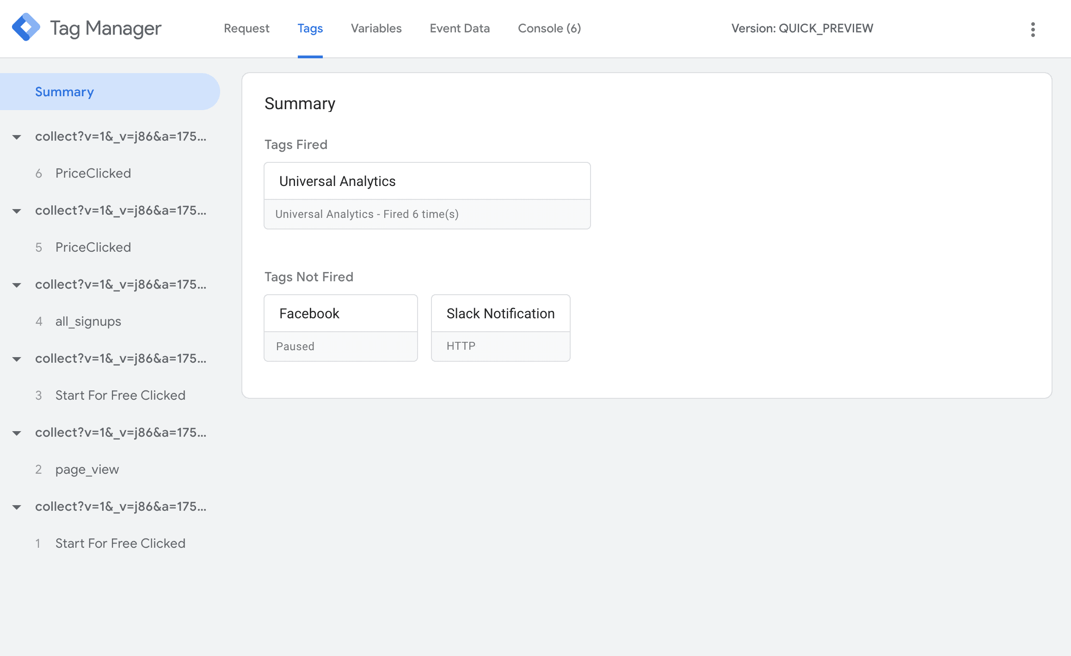
Task: Click the Tag Manager diamond logo
Action: 26,27
